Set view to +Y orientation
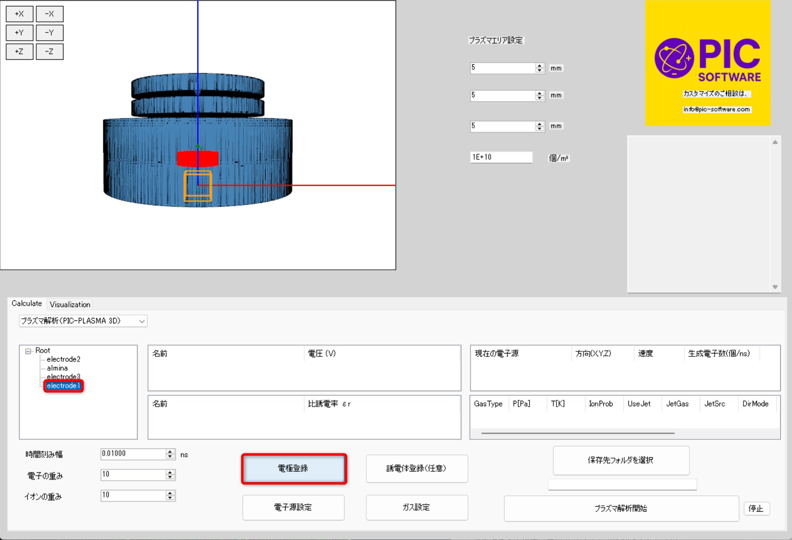 tap(19, 33)
